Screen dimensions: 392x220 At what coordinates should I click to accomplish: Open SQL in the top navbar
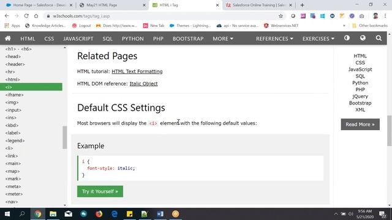108,38
